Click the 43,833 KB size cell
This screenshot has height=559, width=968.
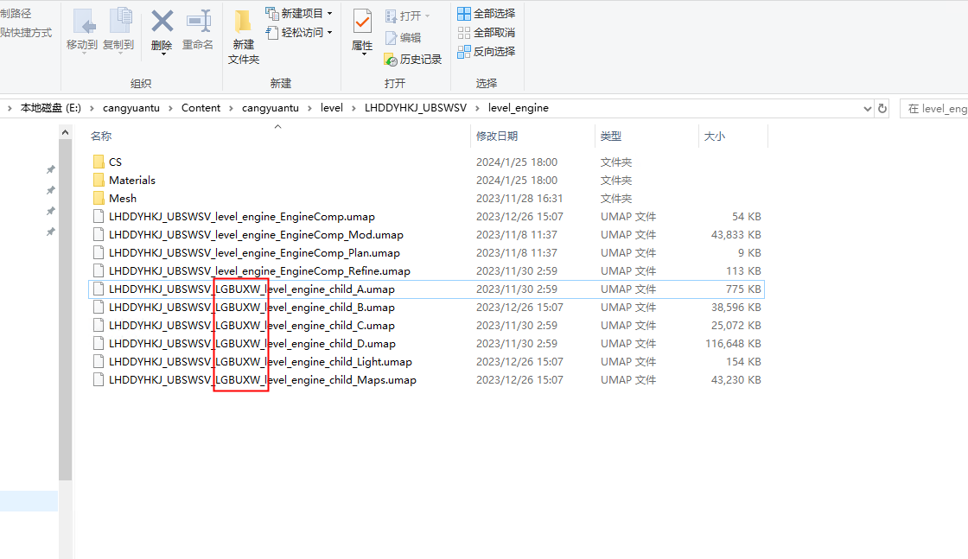coord(736,235)
